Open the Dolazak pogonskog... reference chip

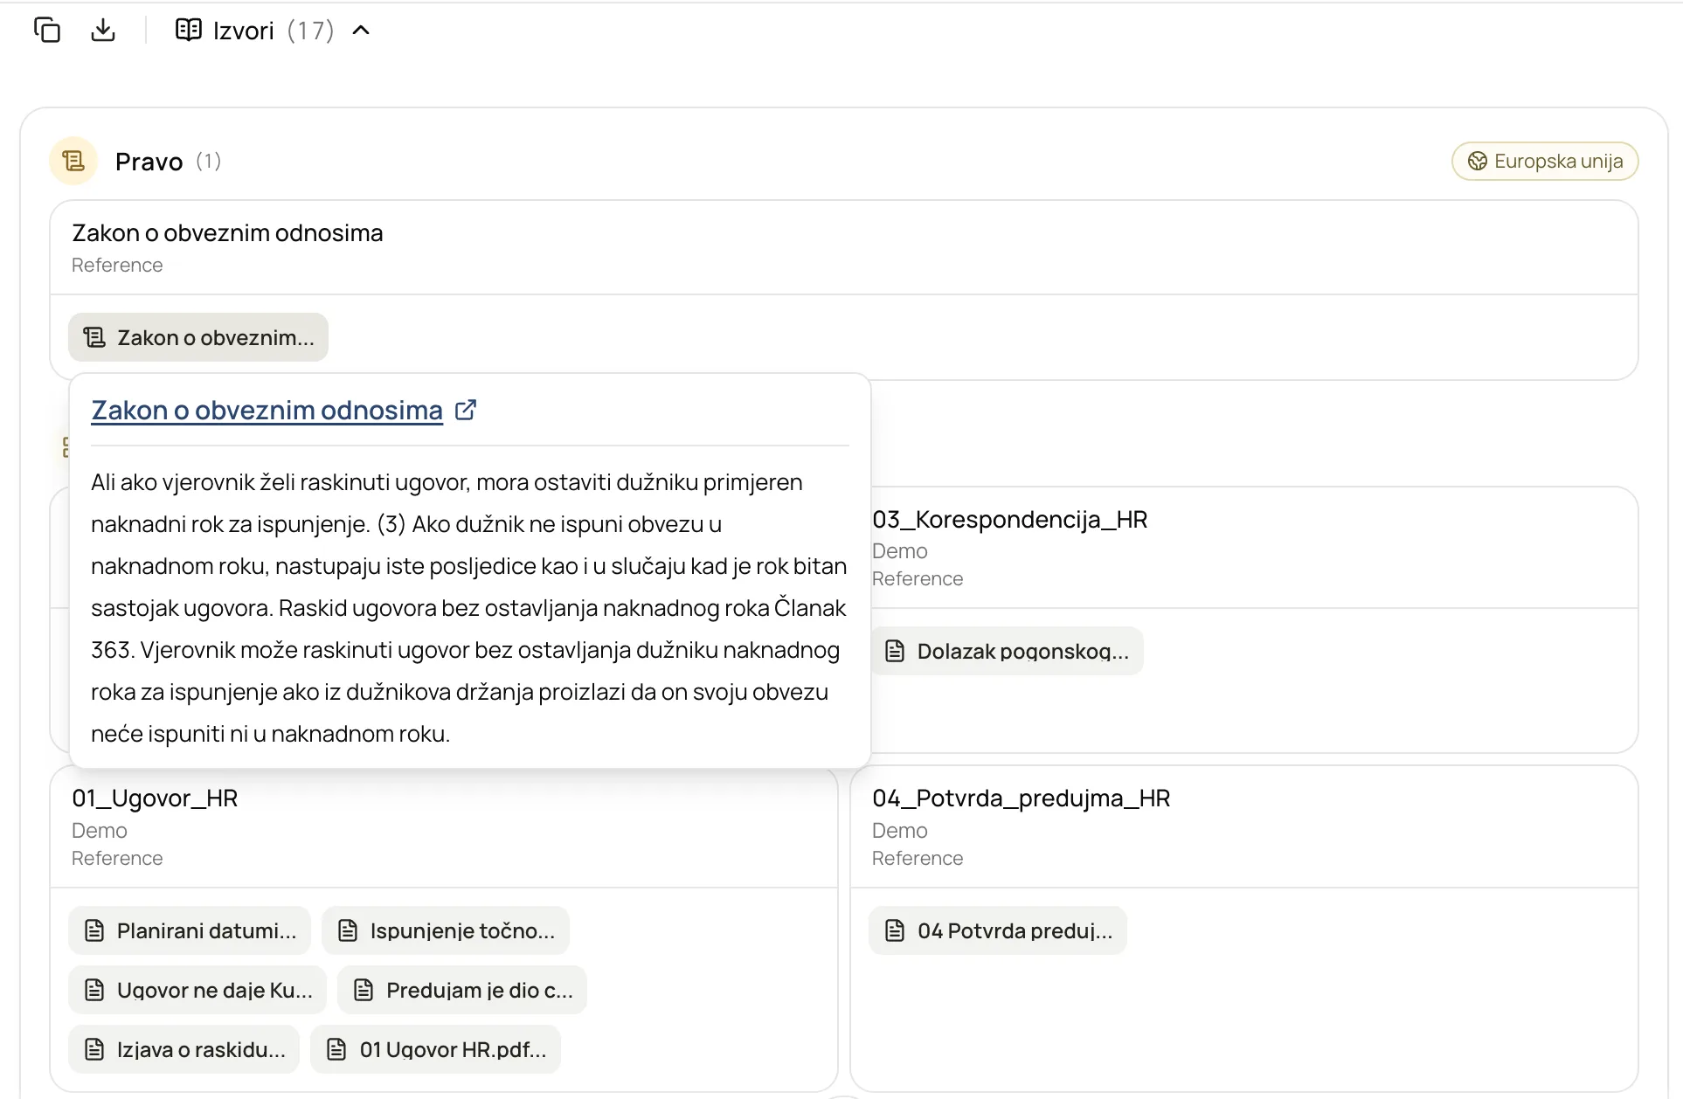point(1007,651)
